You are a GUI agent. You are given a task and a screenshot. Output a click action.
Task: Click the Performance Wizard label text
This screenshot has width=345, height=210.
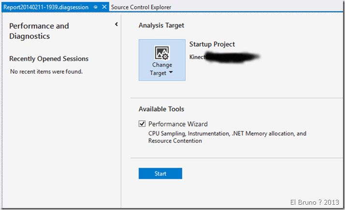point(178,124)
